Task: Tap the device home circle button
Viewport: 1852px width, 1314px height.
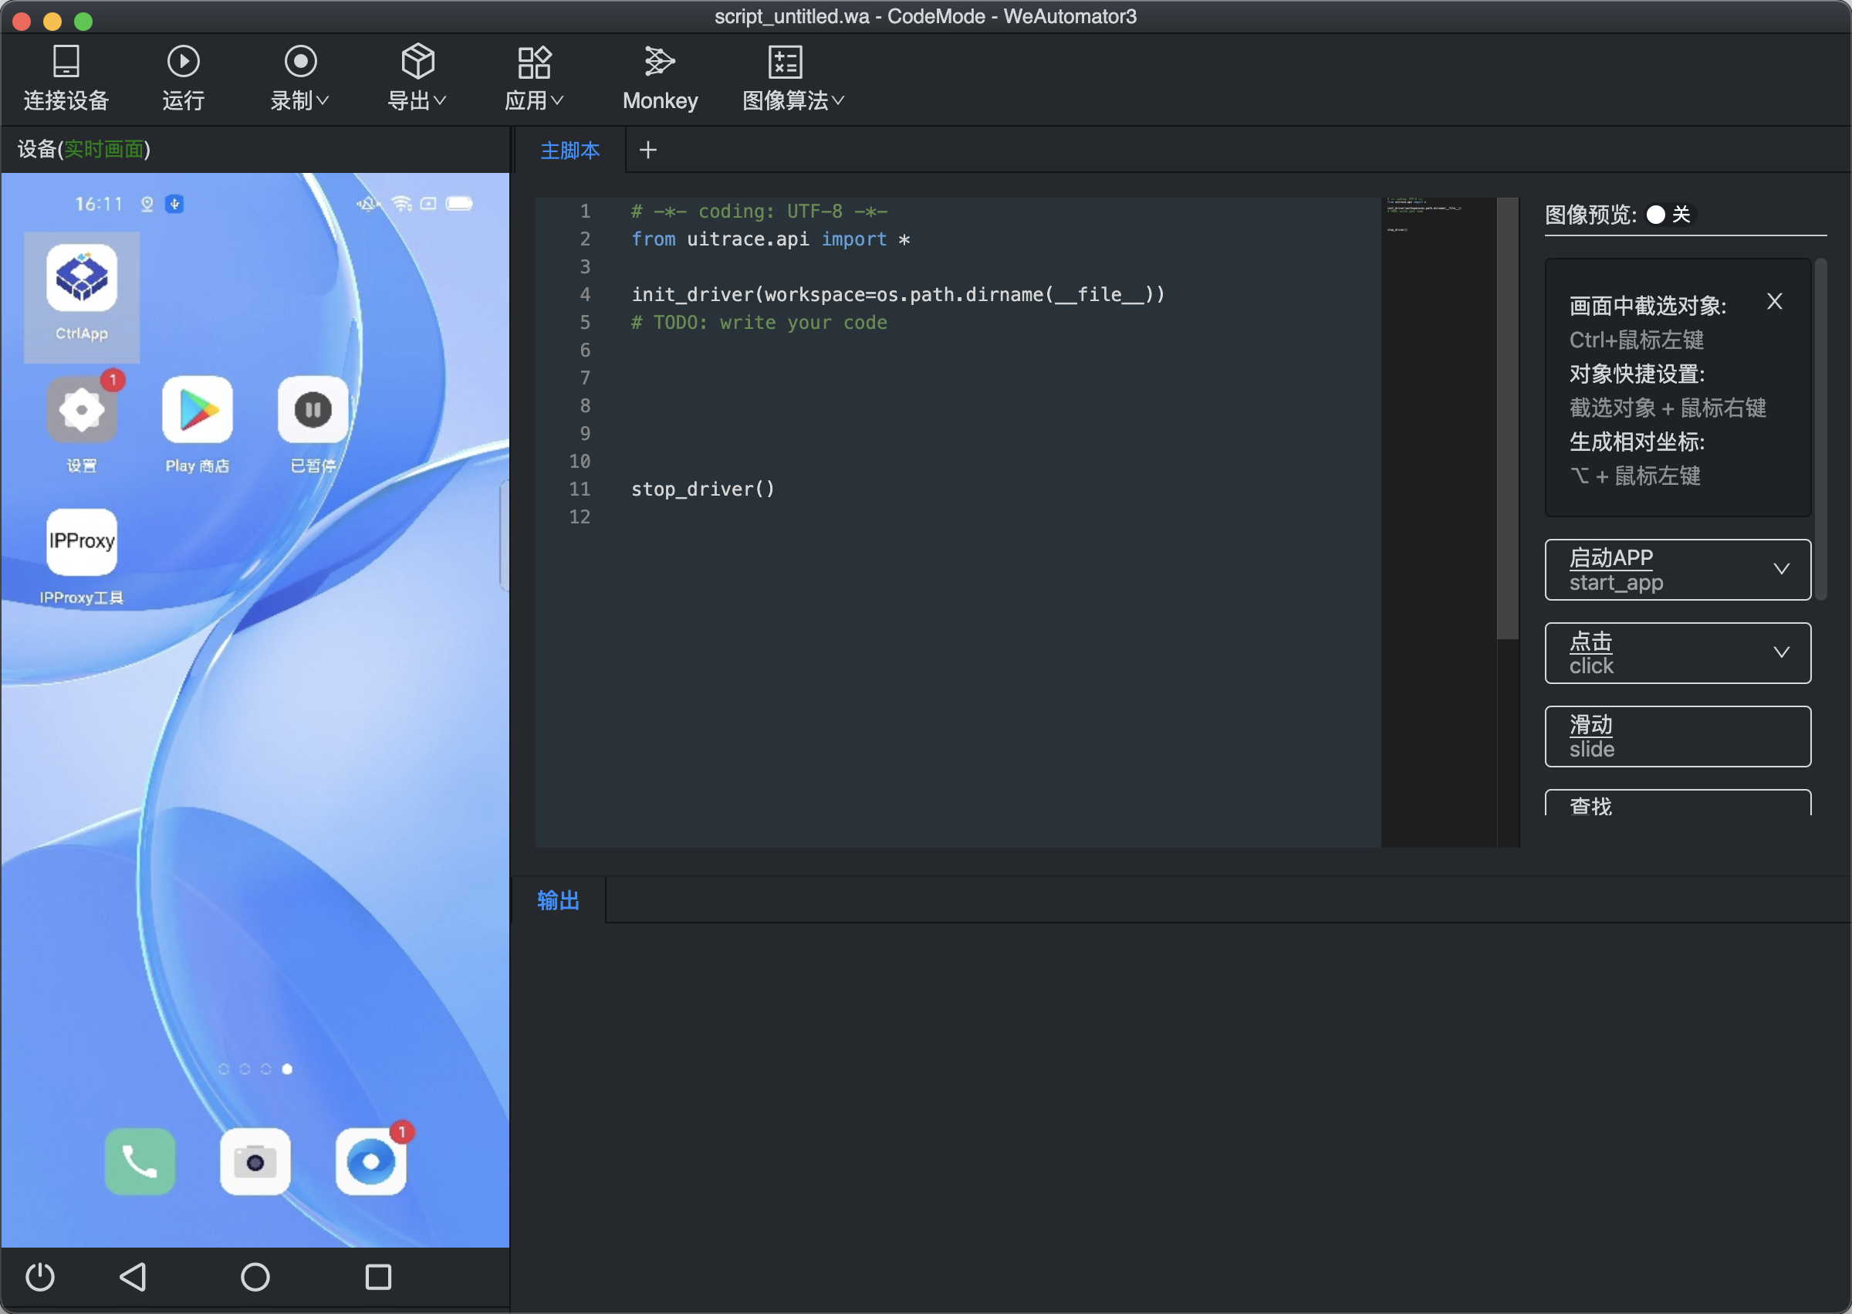Action: click(x=255, y=1277)
